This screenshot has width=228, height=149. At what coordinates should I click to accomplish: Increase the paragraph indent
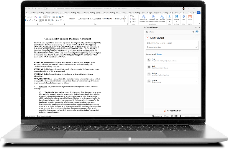tap(57, 17)
